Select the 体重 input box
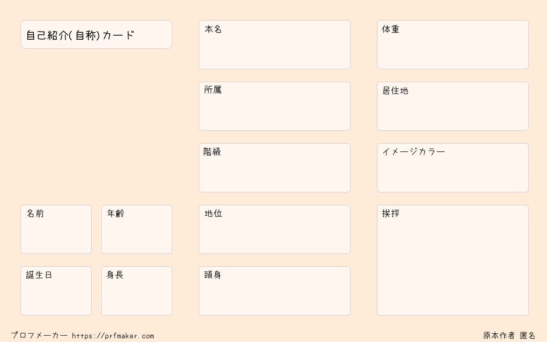547x342 pixels. click(x=453, y=45)
